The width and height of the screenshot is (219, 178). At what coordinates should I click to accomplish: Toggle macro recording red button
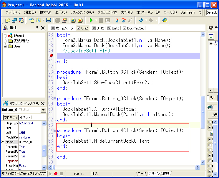pos(56,174)
